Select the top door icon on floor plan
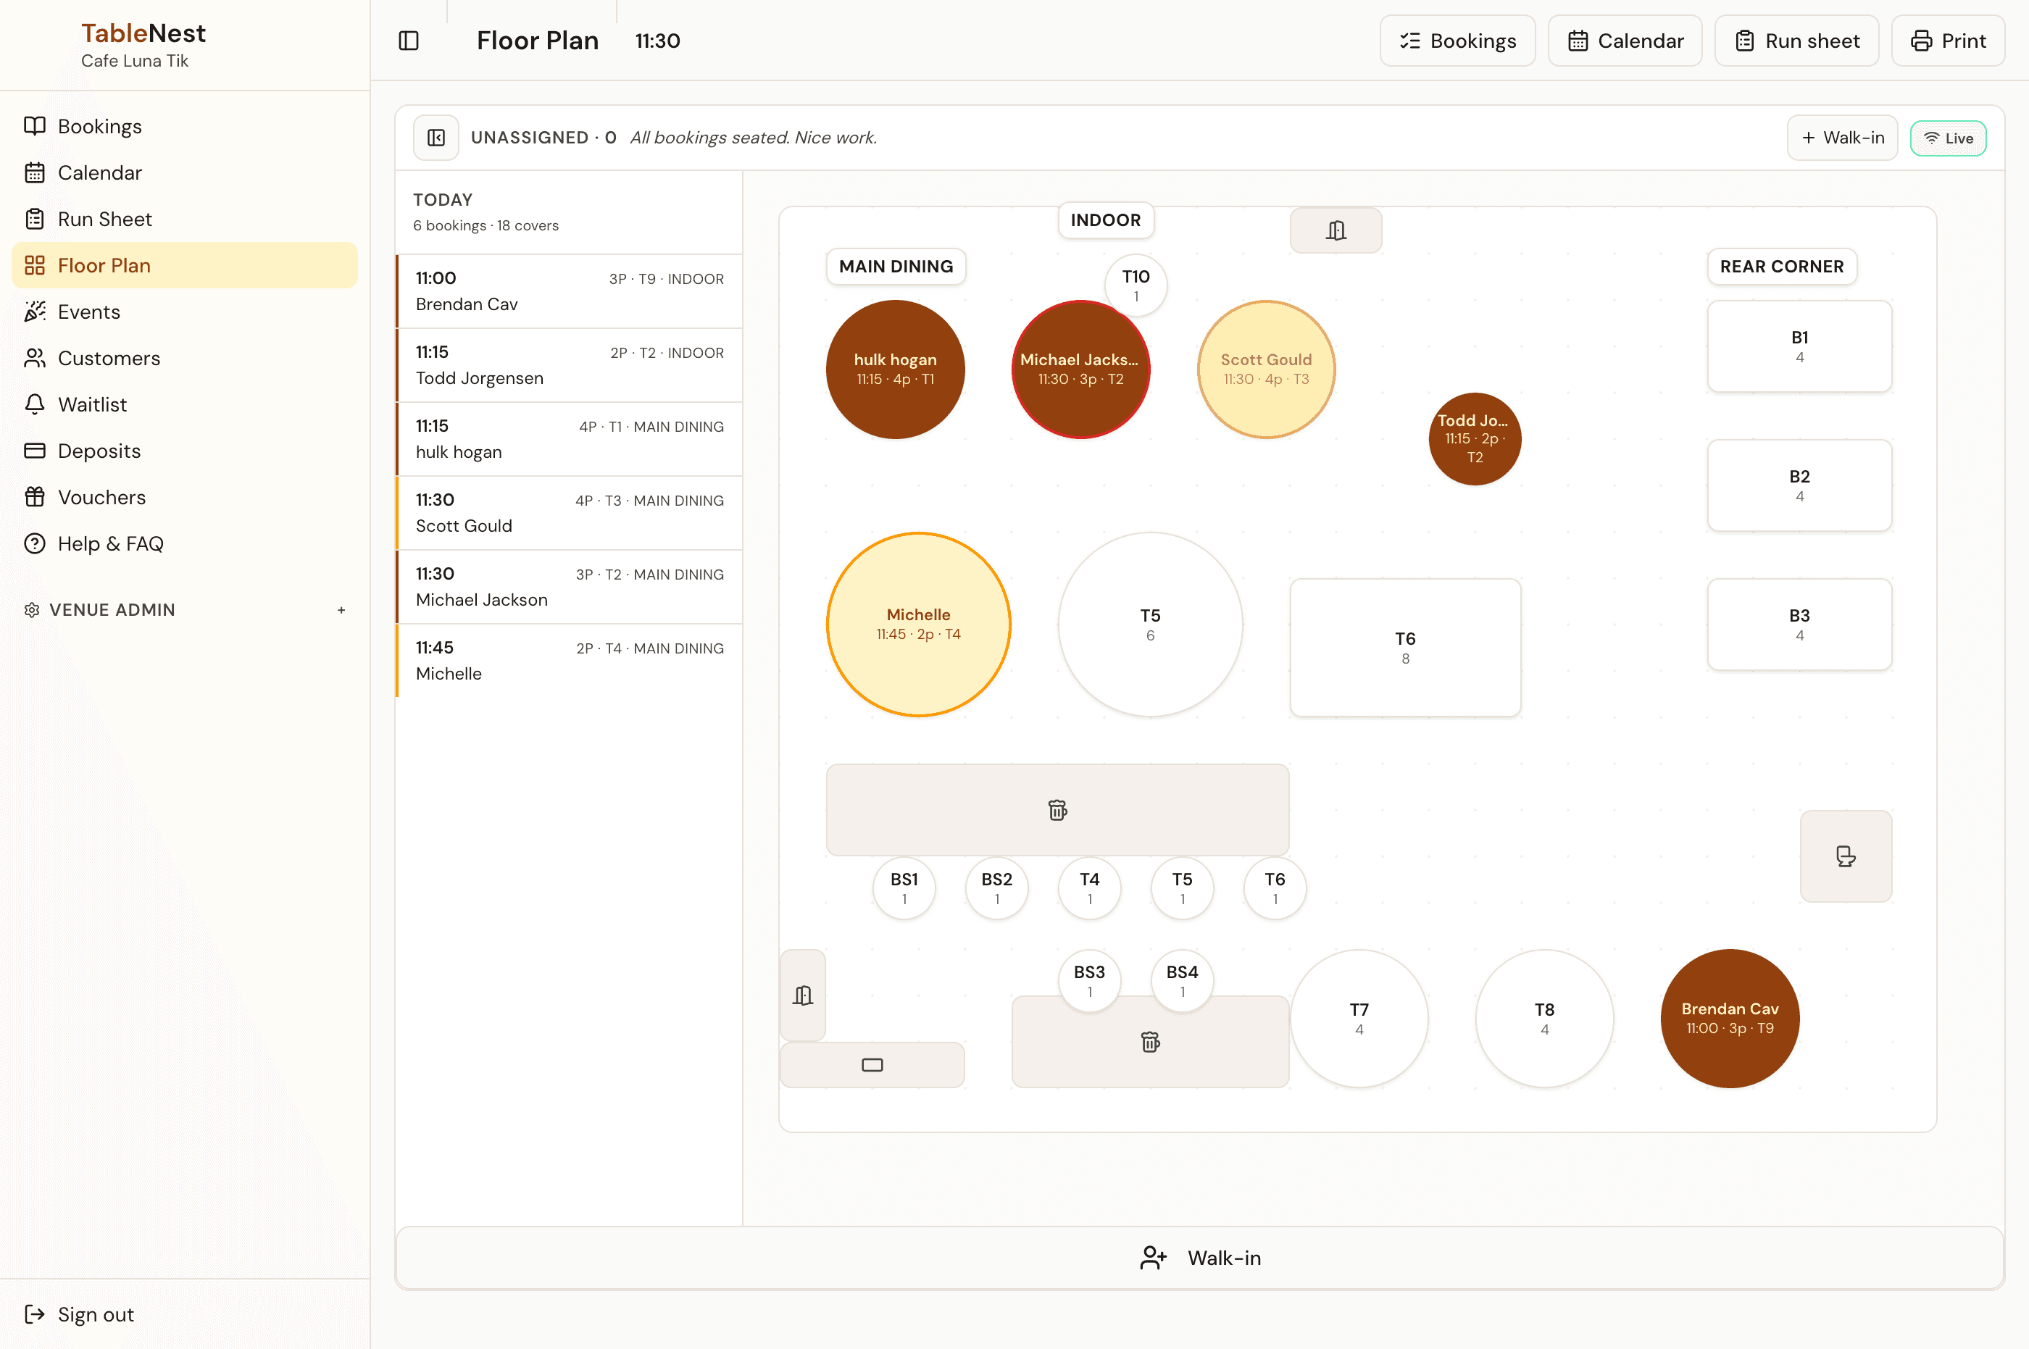Screen dimensions: 2029x1349 tap(1336, 230)
